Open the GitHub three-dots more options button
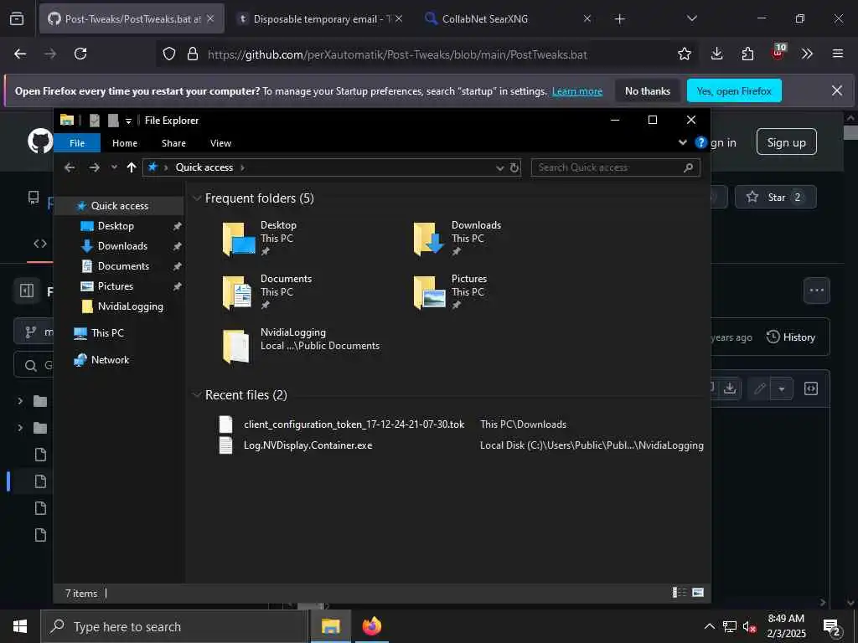 [x=816, y=291]
